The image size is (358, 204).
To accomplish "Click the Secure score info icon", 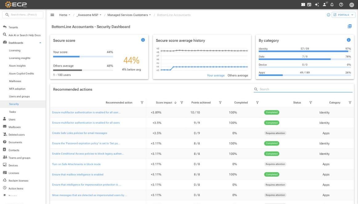I will click(x=143, y=40).
